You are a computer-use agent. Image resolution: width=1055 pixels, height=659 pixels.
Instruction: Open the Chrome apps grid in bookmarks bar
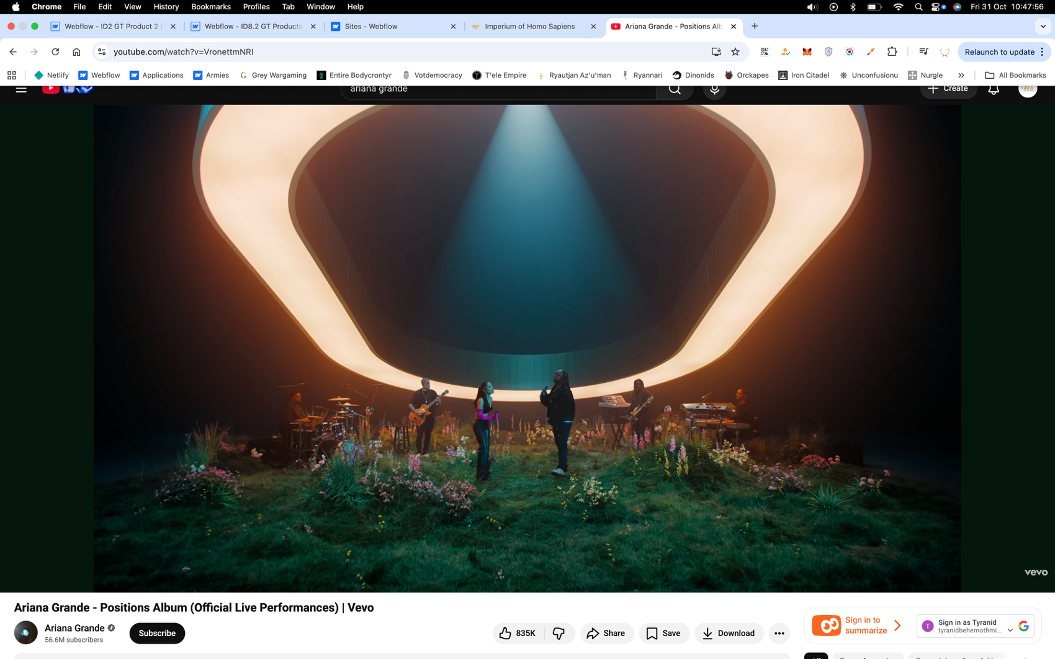[x=12, y=75]
